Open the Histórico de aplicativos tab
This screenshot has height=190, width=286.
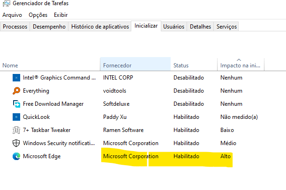tap(100, 27)
